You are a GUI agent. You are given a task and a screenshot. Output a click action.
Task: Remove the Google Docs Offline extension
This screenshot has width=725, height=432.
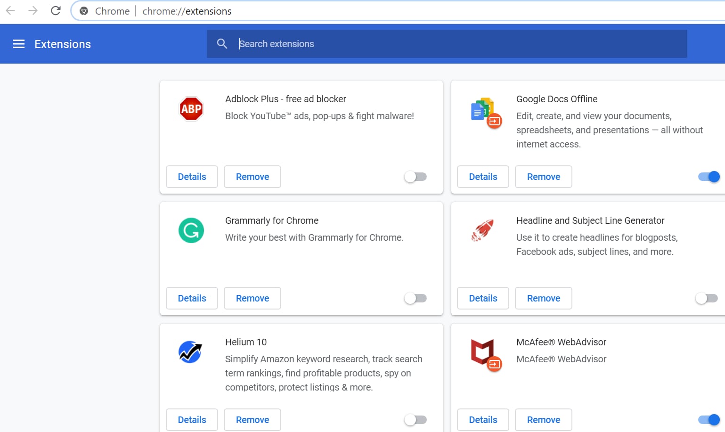[544, 177]
